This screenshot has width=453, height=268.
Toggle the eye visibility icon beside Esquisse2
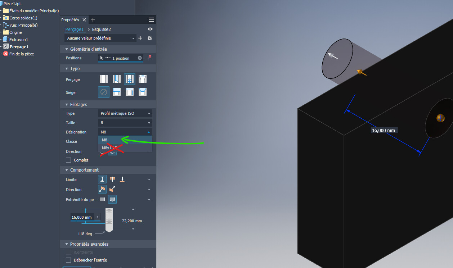[x=150, y=29]
